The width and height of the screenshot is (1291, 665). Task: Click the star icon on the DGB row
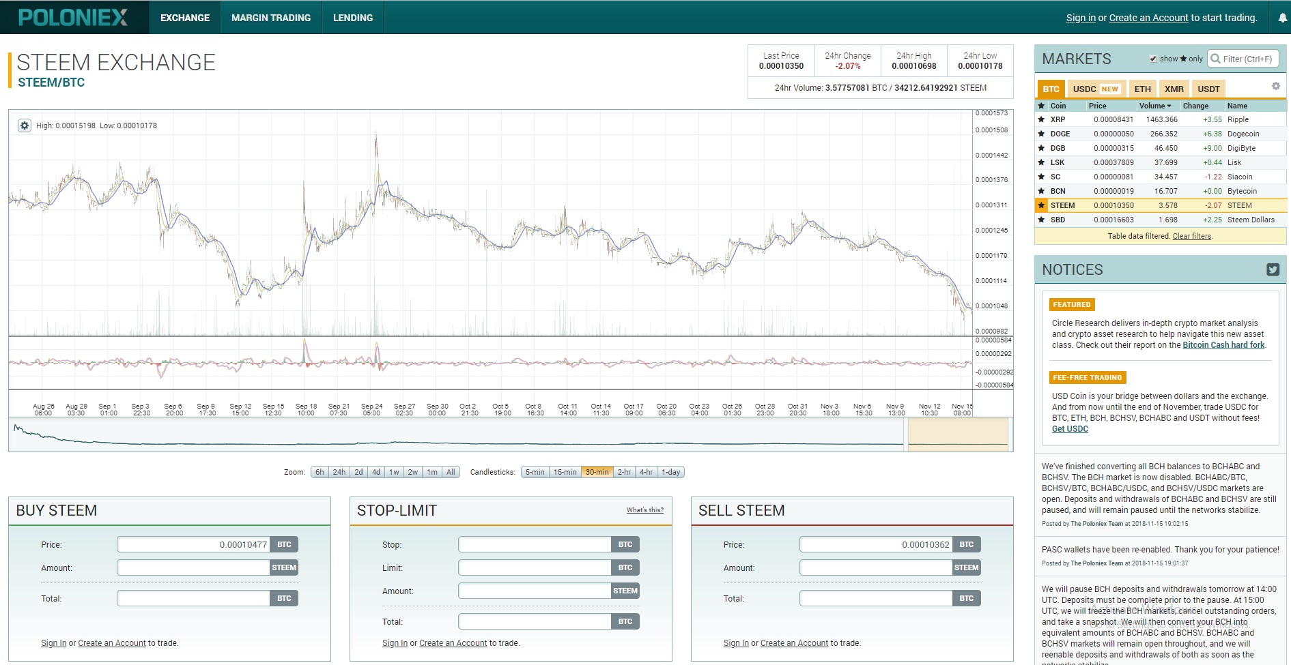(x=1041, y=148)
